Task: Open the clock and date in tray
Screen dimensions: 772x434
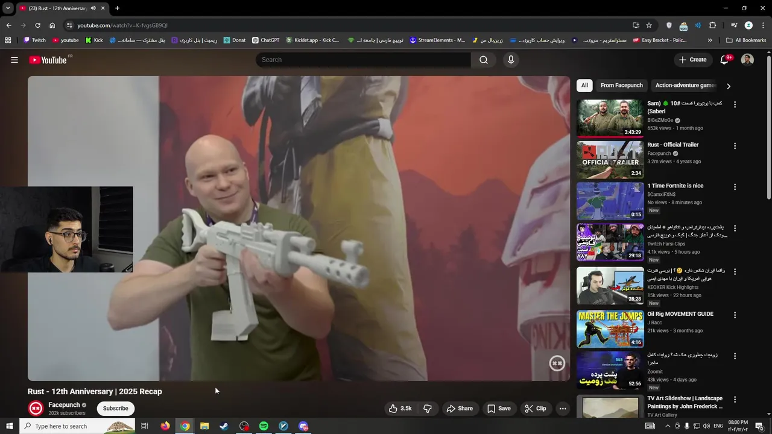Action: click(x=738, y=426)
